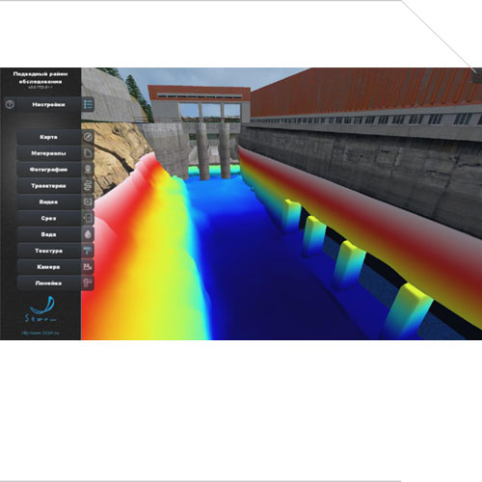Select the Траектории menu item
The height and width of the screenshot is (482, 482).
[x=48, y=186]
